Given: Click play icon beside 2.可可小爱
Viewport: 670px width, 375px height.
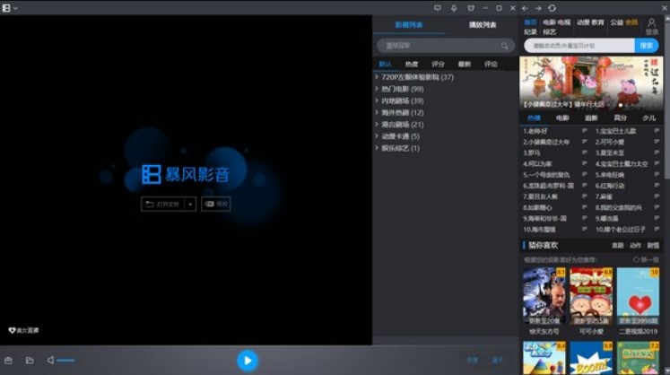Looking at the screenshot, I should [657, 142].
